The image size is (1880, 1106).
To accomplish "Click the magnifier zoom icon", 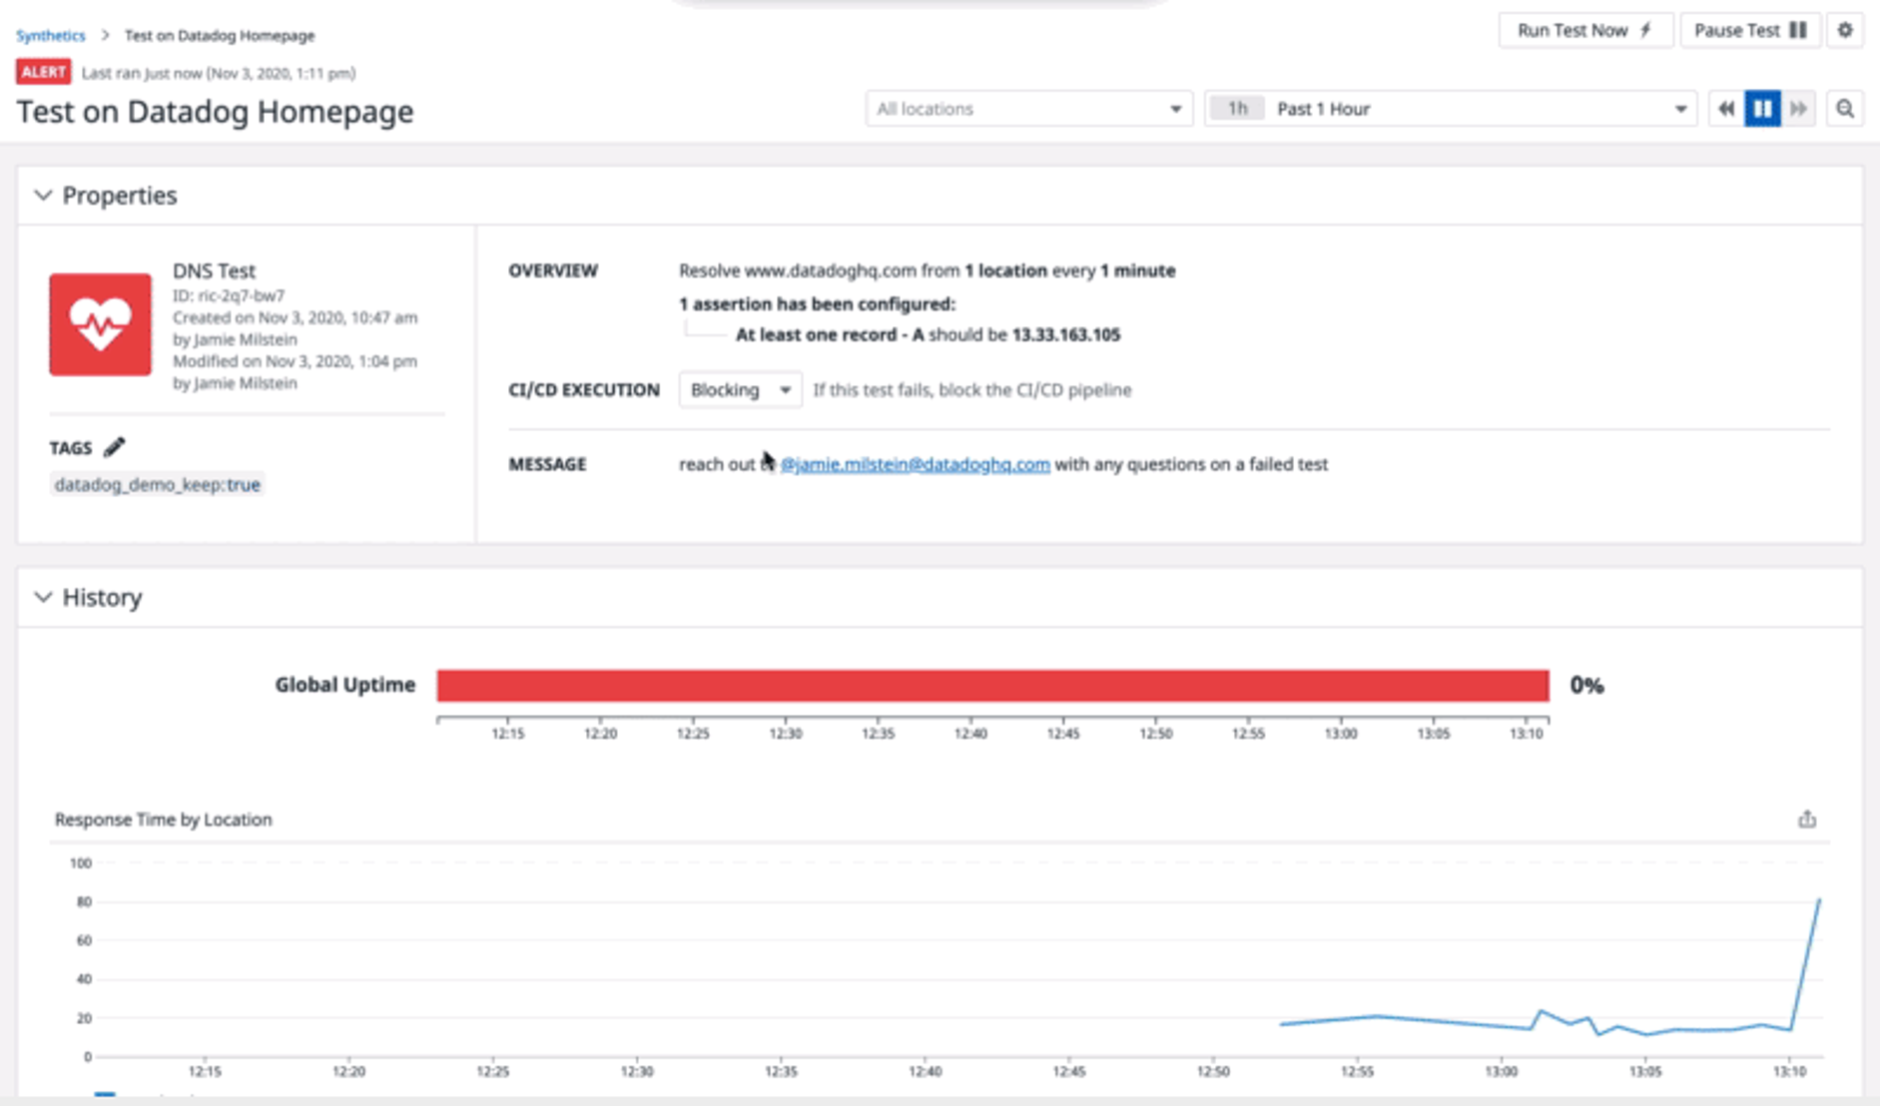I will point(1845,109).
